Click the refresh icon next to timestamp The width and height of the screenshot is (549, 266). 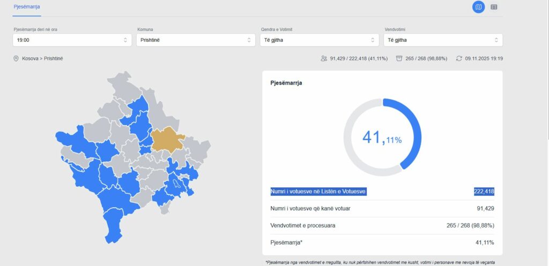[x=459, y=58]
